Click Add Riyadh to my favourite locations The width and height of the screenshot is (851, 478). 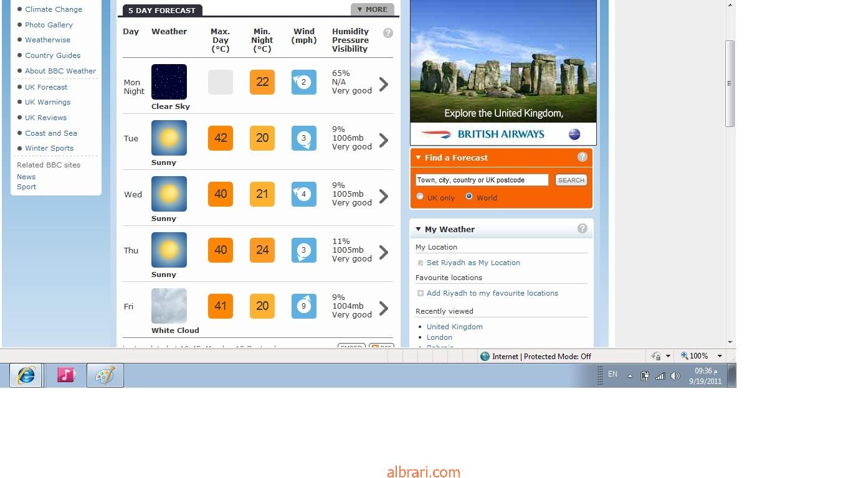coord(492,293)
